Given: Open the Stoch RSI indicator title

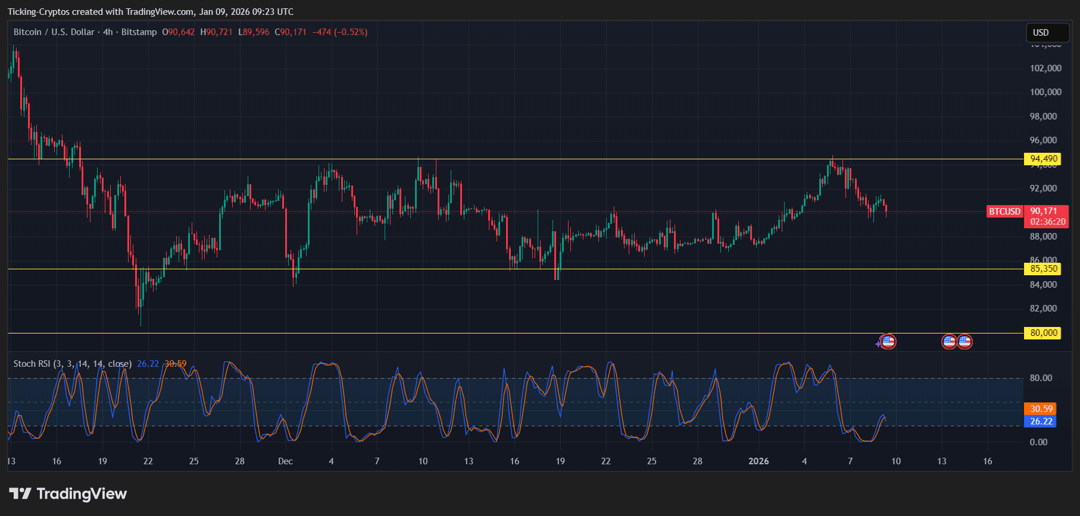Looking at the screenshot, I should 72,364.
